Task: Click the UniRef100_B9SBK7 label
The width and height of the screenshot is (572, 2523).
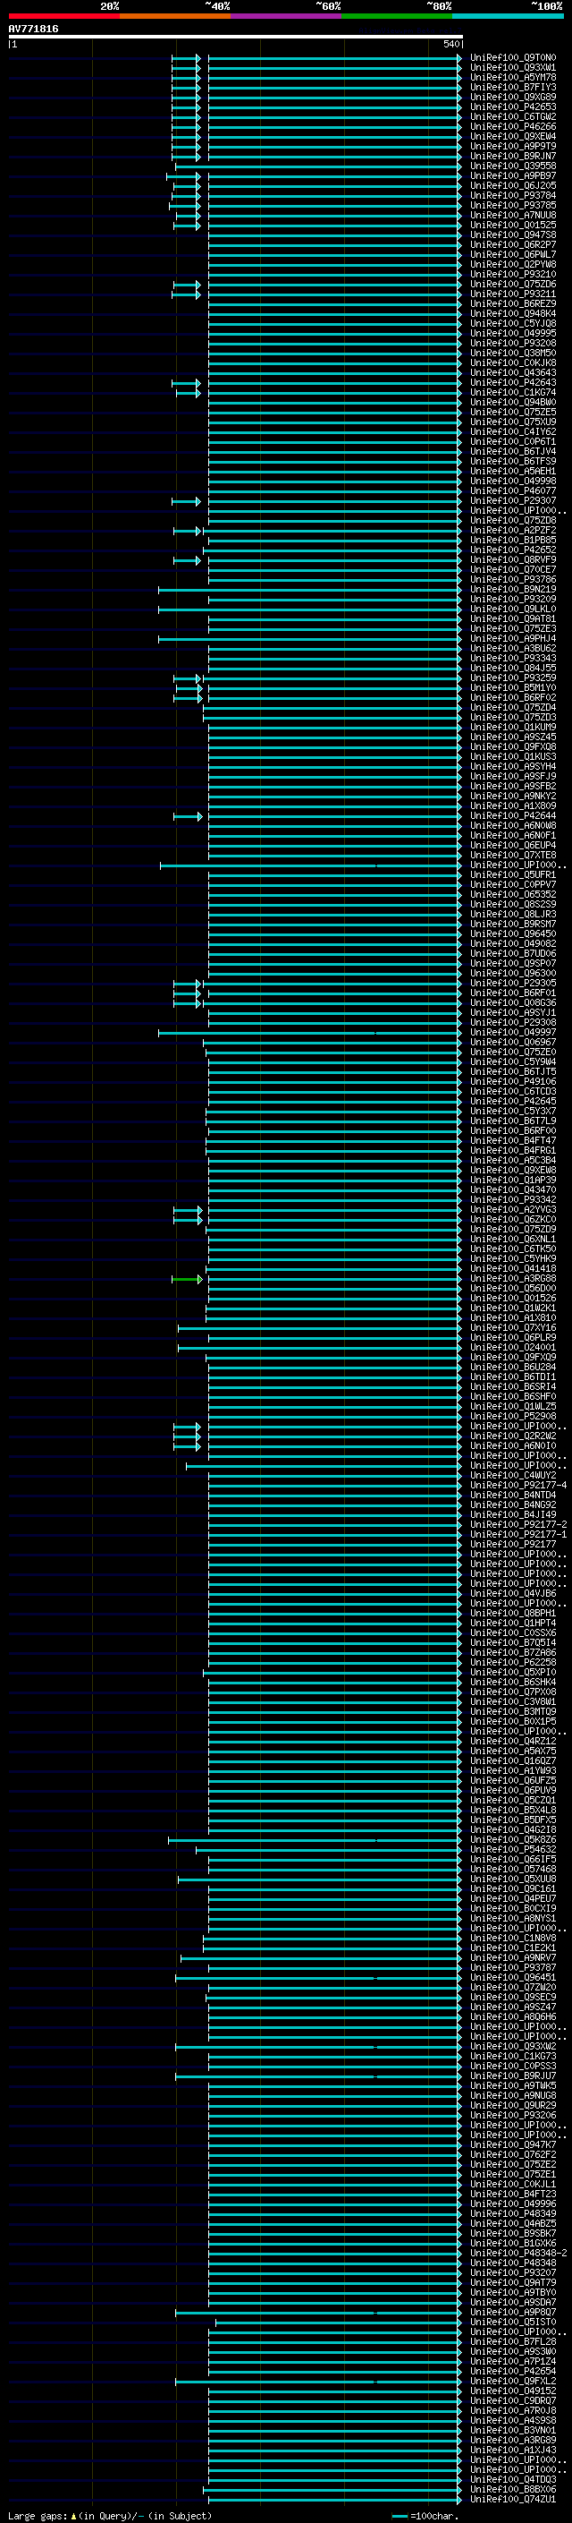Action: click(512, 2232)
